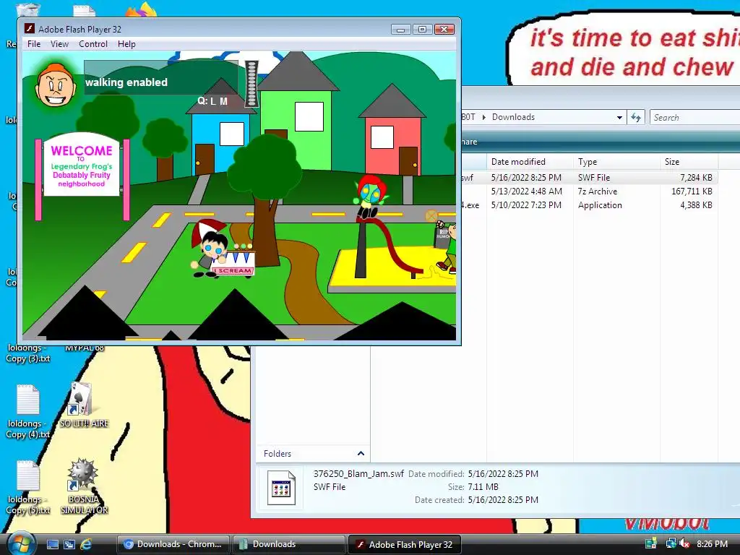Select the Application .exe file row

coord(590,205)
